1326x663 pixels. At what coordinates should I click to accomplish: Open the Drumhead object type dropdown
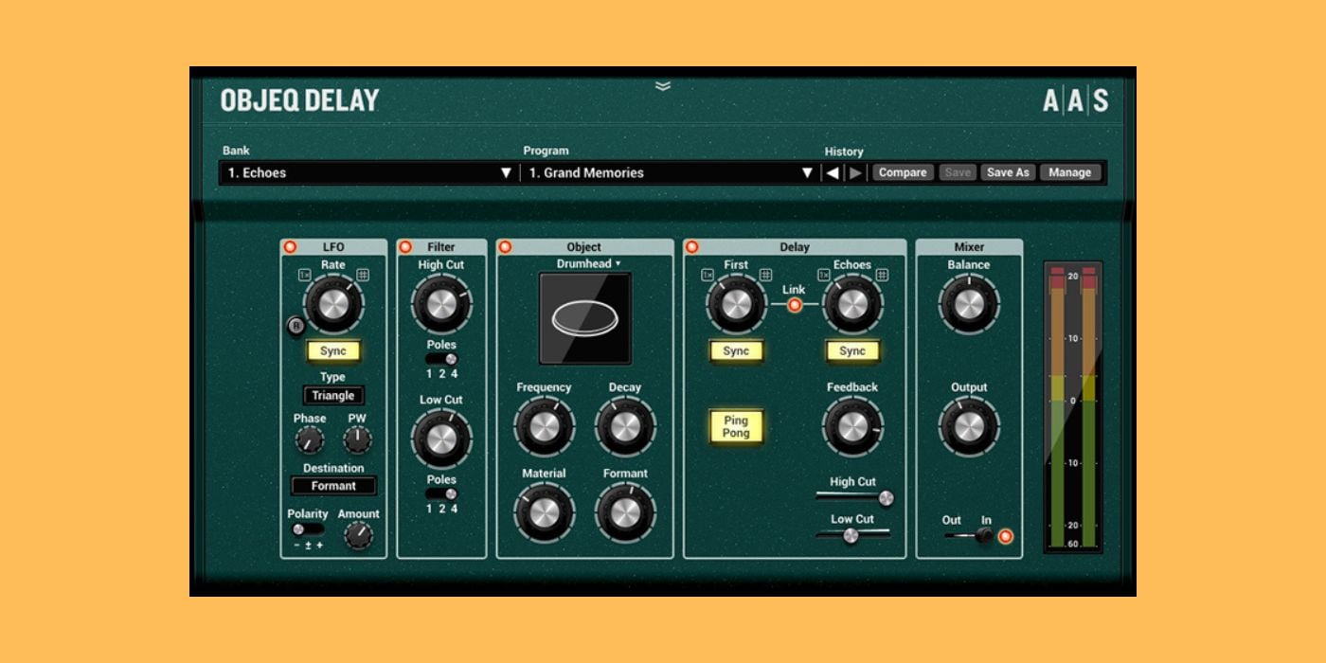pos(588,263)
